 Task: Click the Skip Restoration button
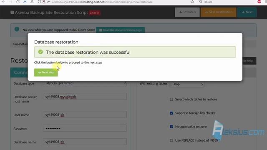pos(219,12)
